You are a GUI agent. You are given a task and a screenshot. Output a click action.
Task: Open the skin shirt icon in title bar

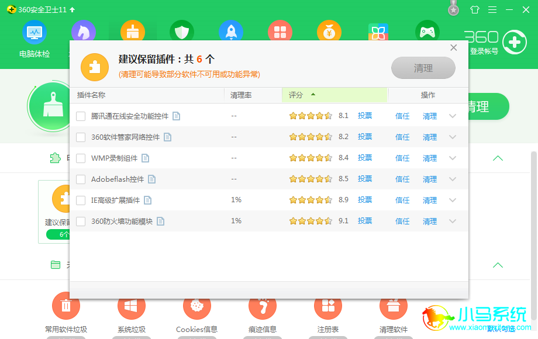point(474,9)
